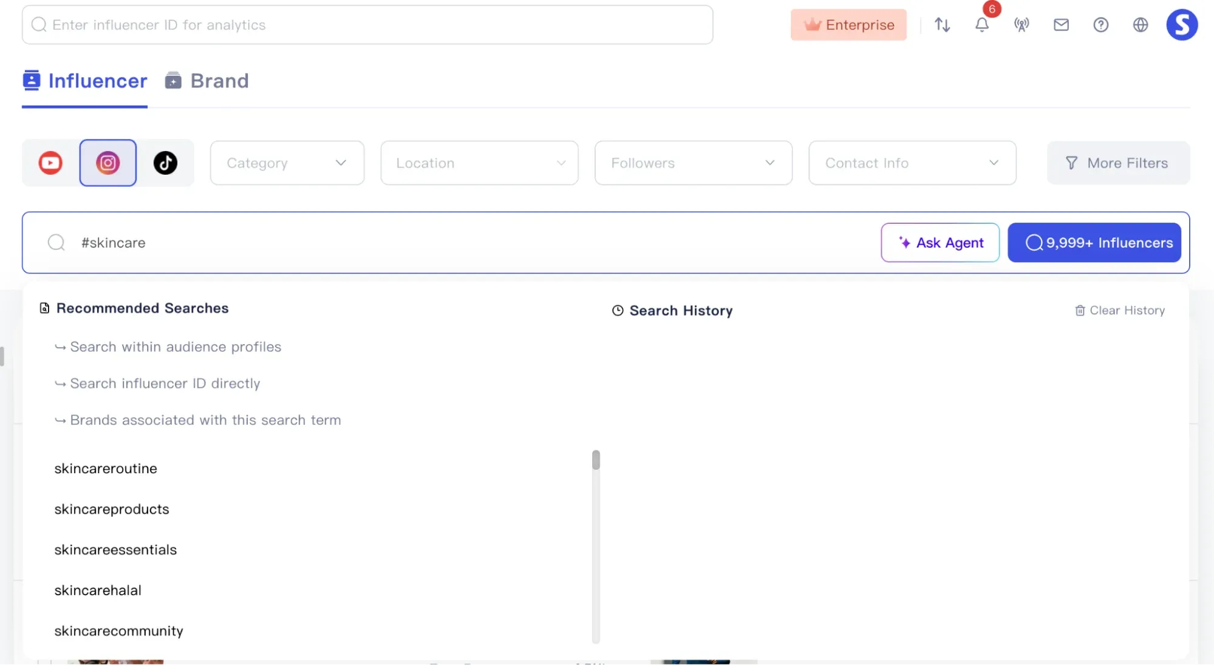The height and width of the screenshot is (665, 1214).
Task: Select the skincareroutine suggestion
Action: pyautogui.click(x=106, y=468)
